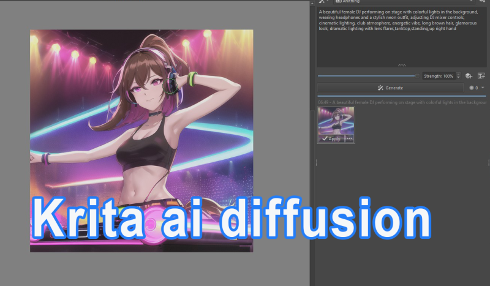Open the AI diffusion settings gear icon
Image resolution: width=490 pixels, height=286 pixels.
tap(483, 2)
